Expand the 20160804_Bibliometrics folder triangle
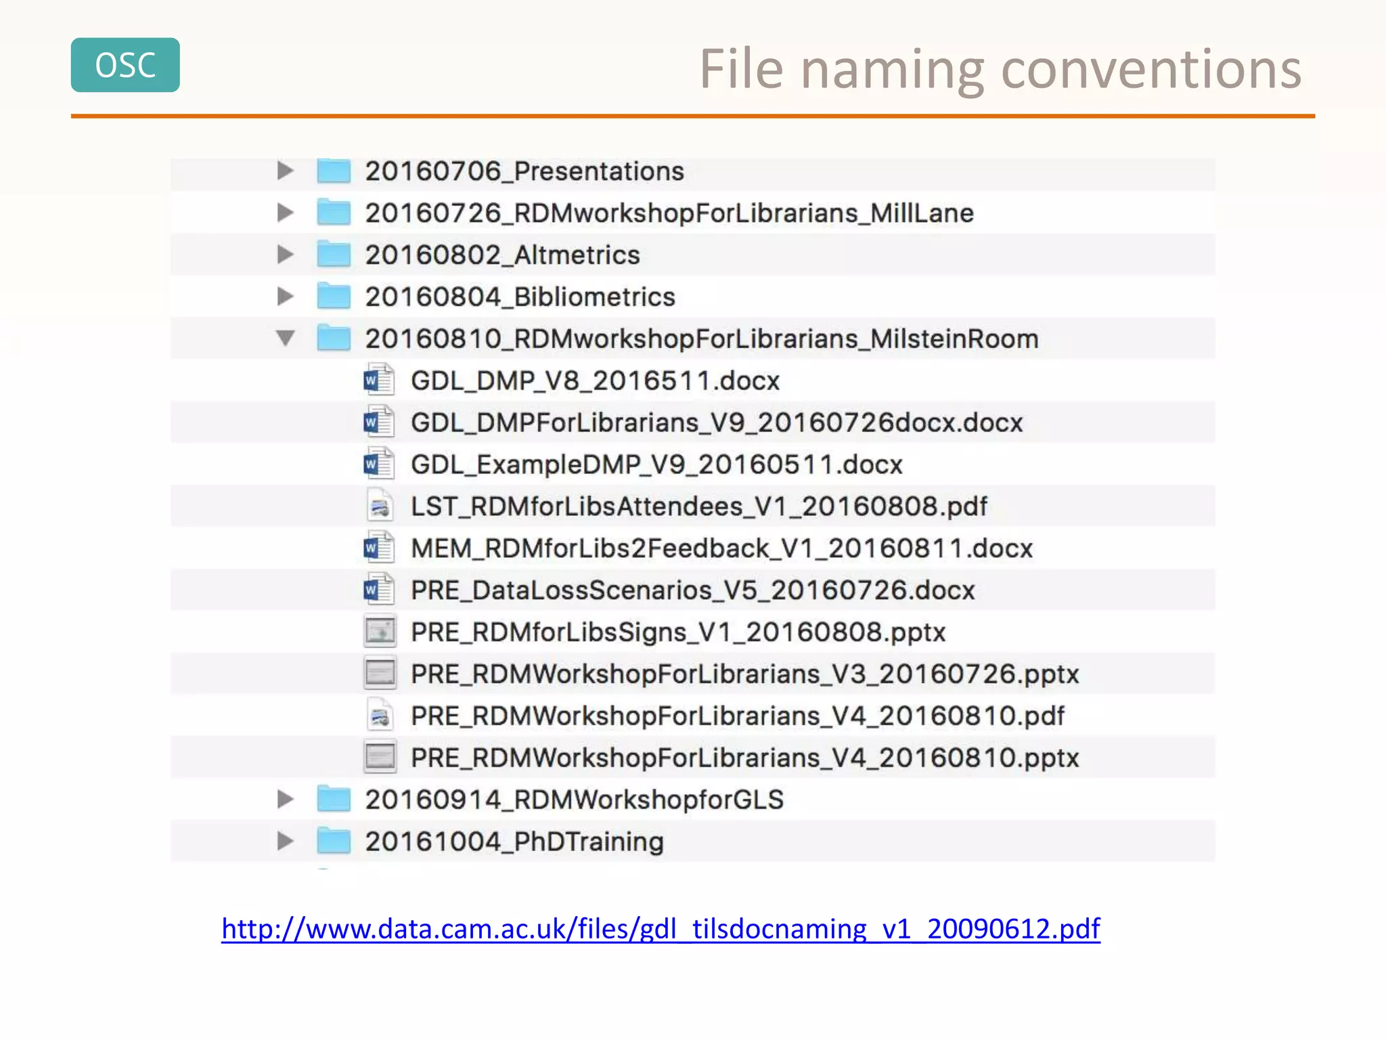This screenshot has height=1040, width=1386. [286, 297]
